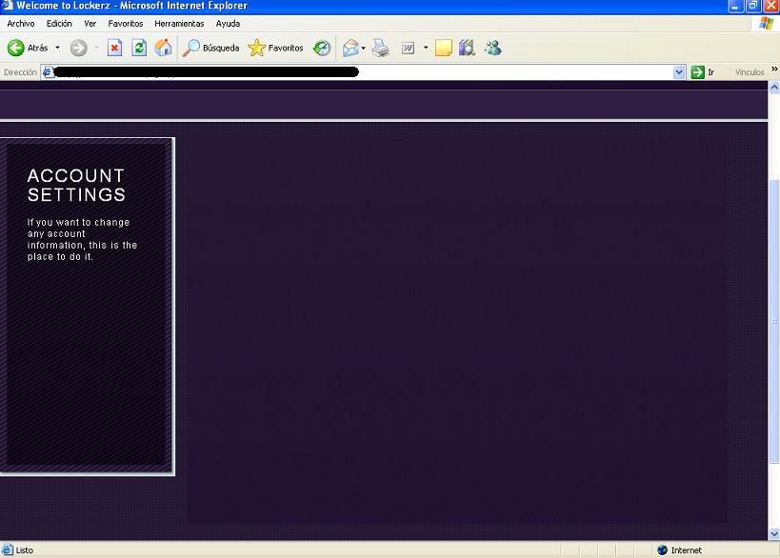Screen dimensions: 780x558
Task: Edit the page with Word icon
Action: click(408, 48)
